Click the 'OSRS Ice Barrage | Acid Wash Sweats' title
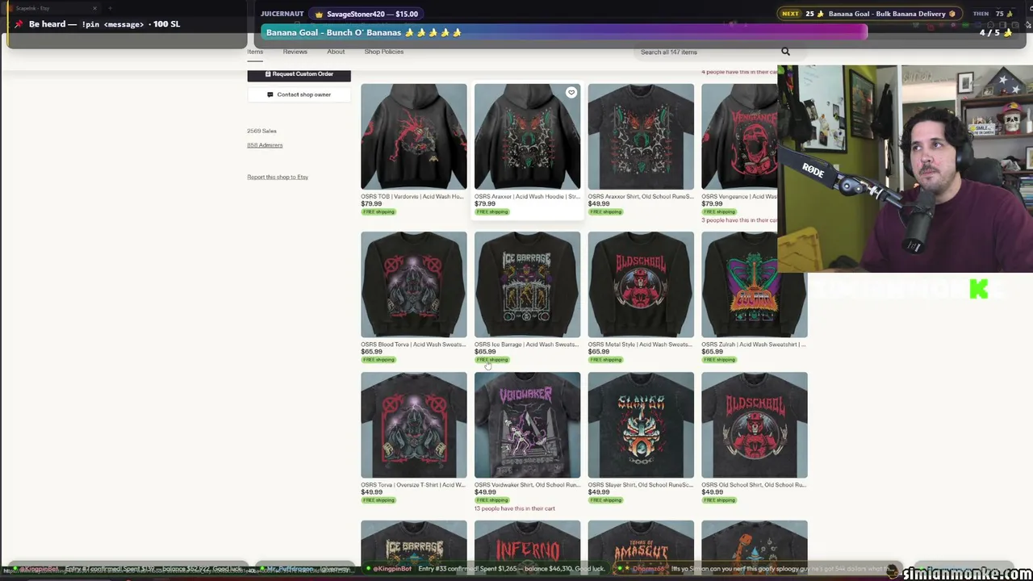This screenshot has height=581, width=1033. [527, 345]
